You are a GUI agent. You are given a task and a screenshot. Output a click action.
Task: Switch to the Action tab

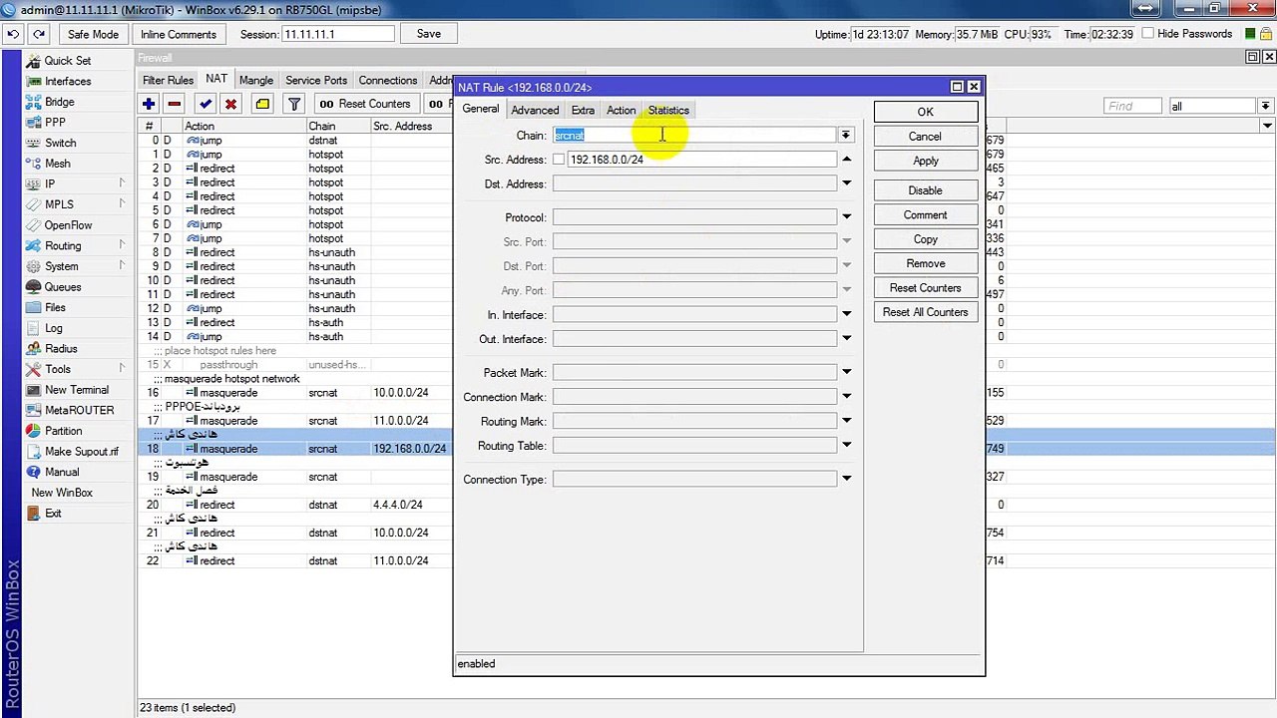click(x=621, y=110)
